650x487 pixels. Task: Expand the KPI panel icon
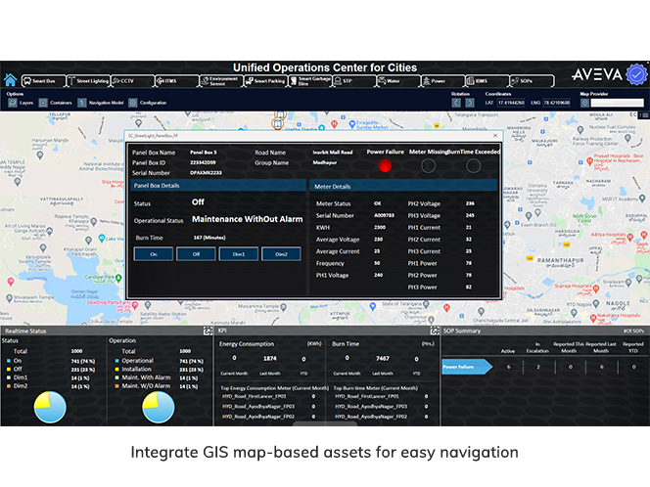(x=435, y=331)
